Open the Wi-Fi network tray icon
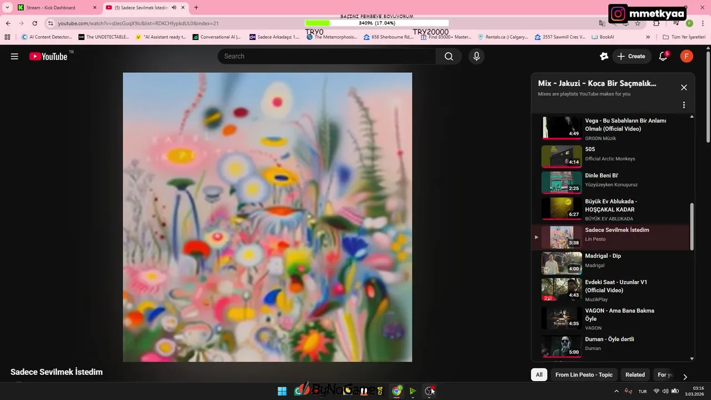The image size is (711, 400). click(x=657, y=391)
